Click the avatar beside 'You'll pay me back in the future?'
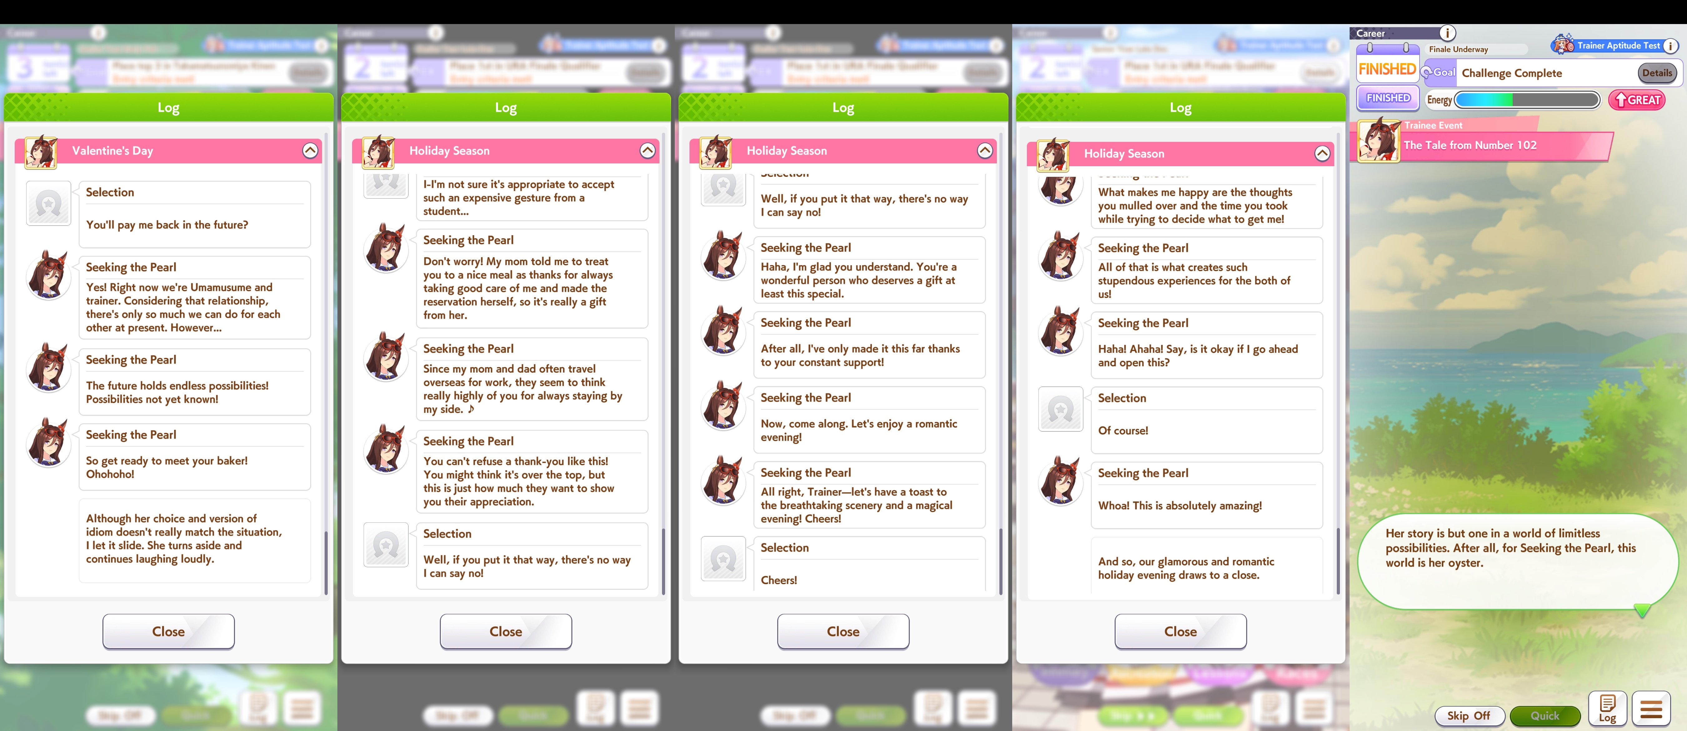 click(48, 204)
